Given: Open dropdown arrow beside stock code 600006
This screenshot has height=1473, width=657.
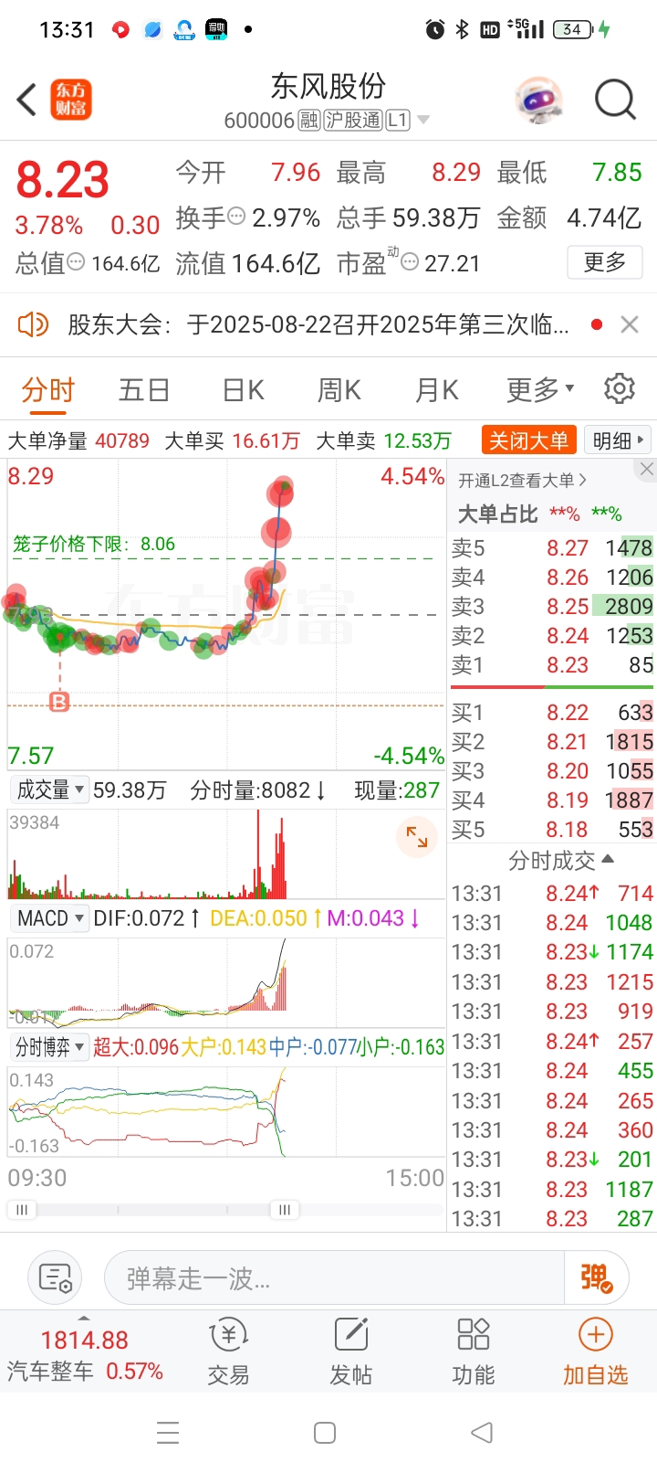Looking at the screenshot, I should click(x=423, y=121).
